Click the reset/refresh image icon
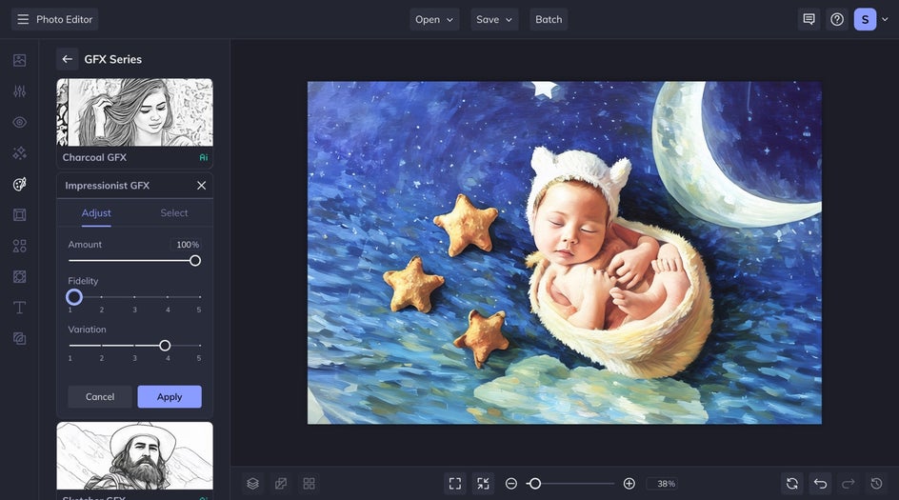The height and width of the screenshot is (500, 899). click(x=792, y=484)
